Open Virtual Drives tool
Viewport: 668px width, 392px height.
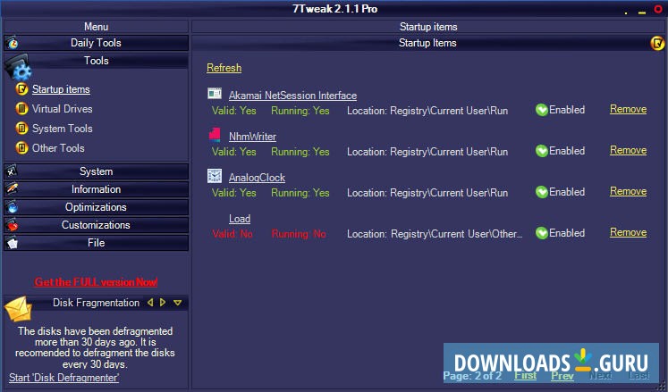[x=63, y=109]
